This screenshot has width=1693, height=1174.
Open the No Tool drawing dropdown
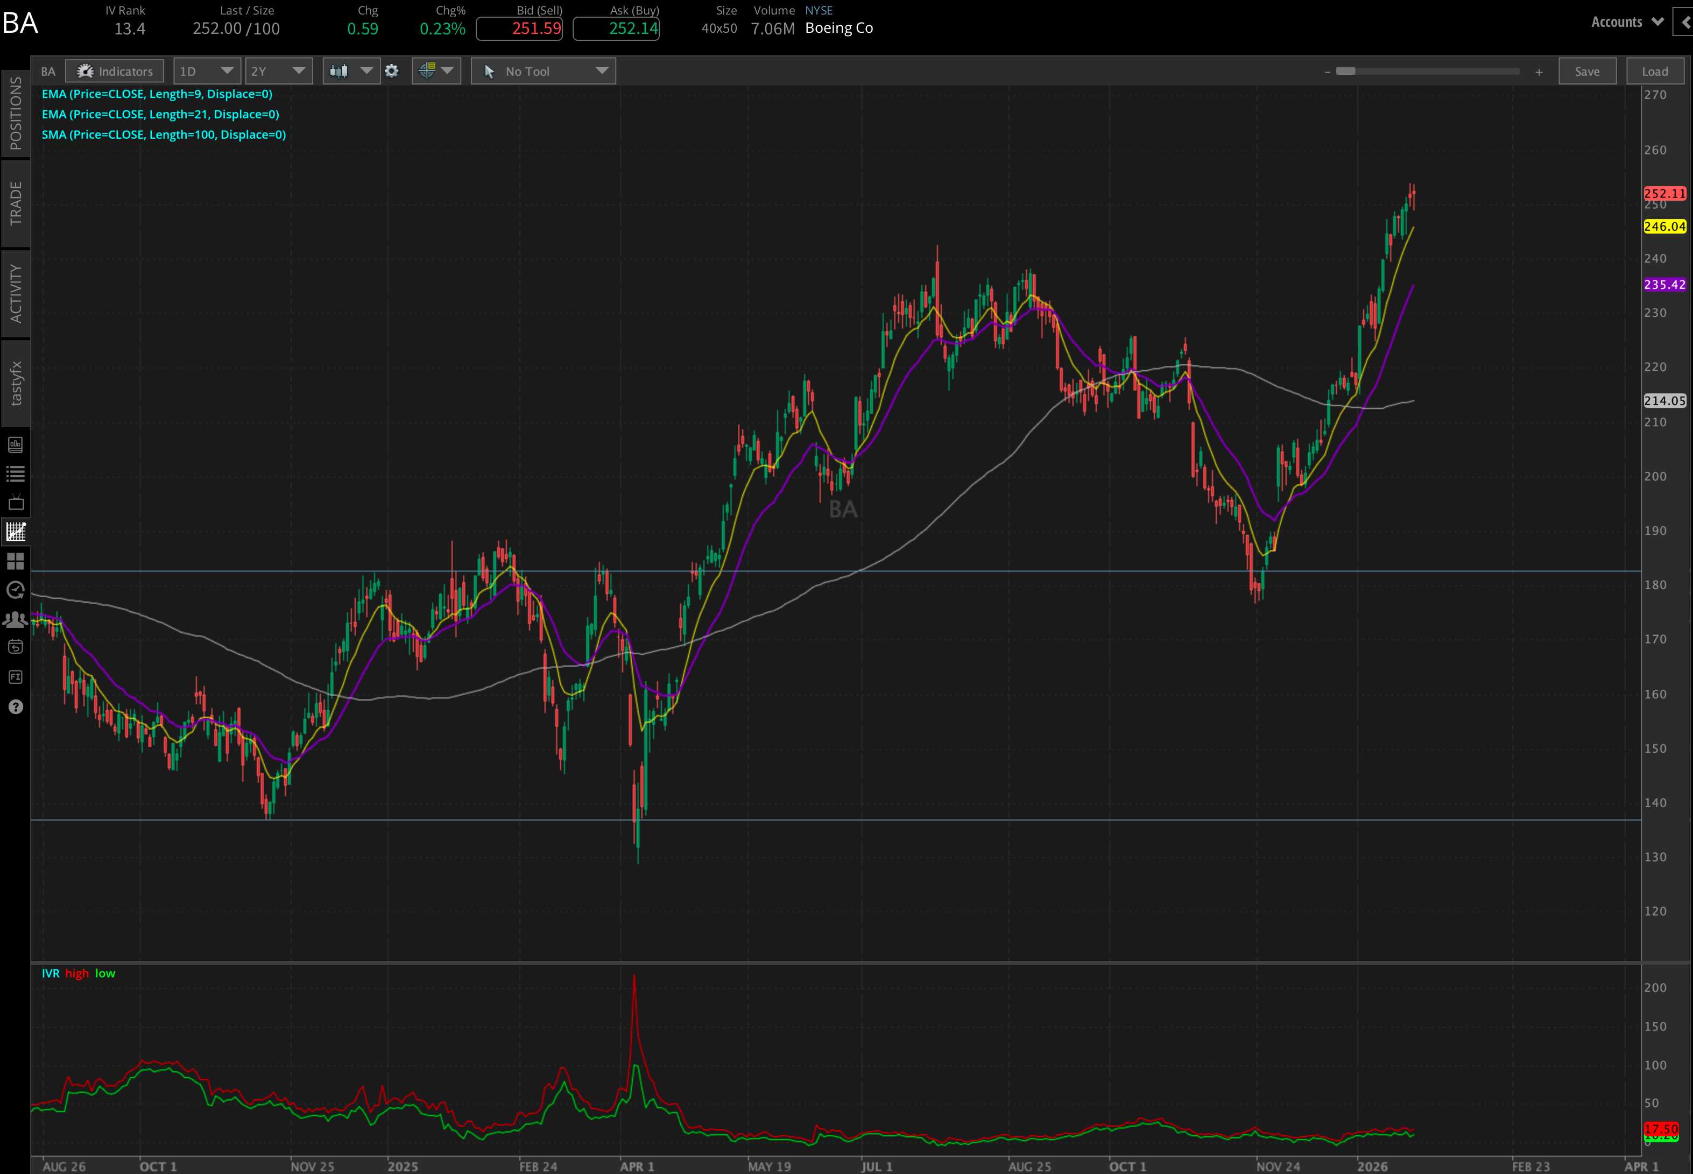coord(542,70)
